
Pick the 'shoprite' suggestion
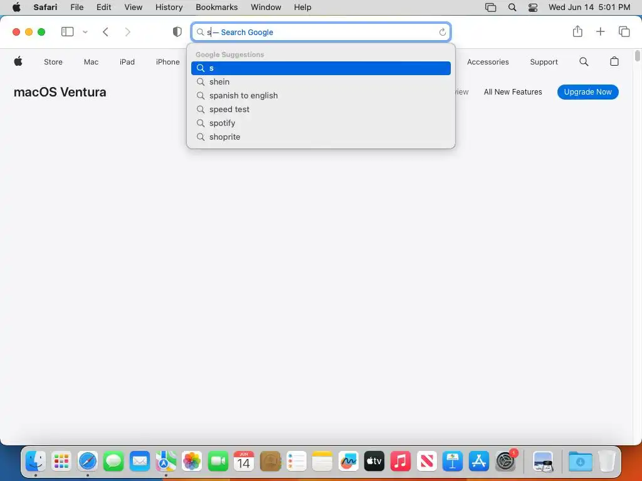(x=321, y=137)
